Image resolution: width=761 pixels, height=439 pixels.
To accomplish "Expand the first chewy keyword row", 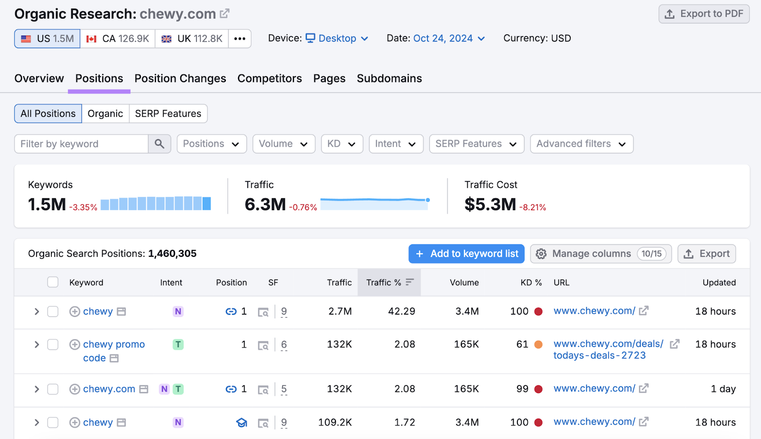I will pos(37,311).
